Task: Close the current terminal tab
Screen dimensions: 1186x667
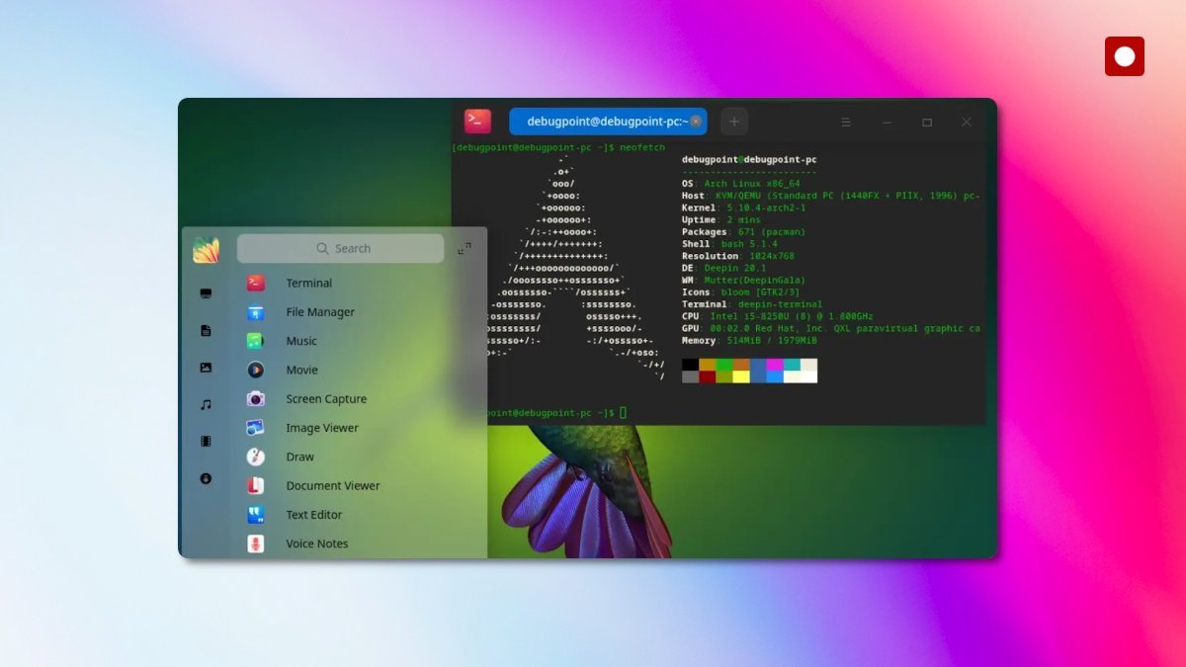Action: tap(696, 121)
